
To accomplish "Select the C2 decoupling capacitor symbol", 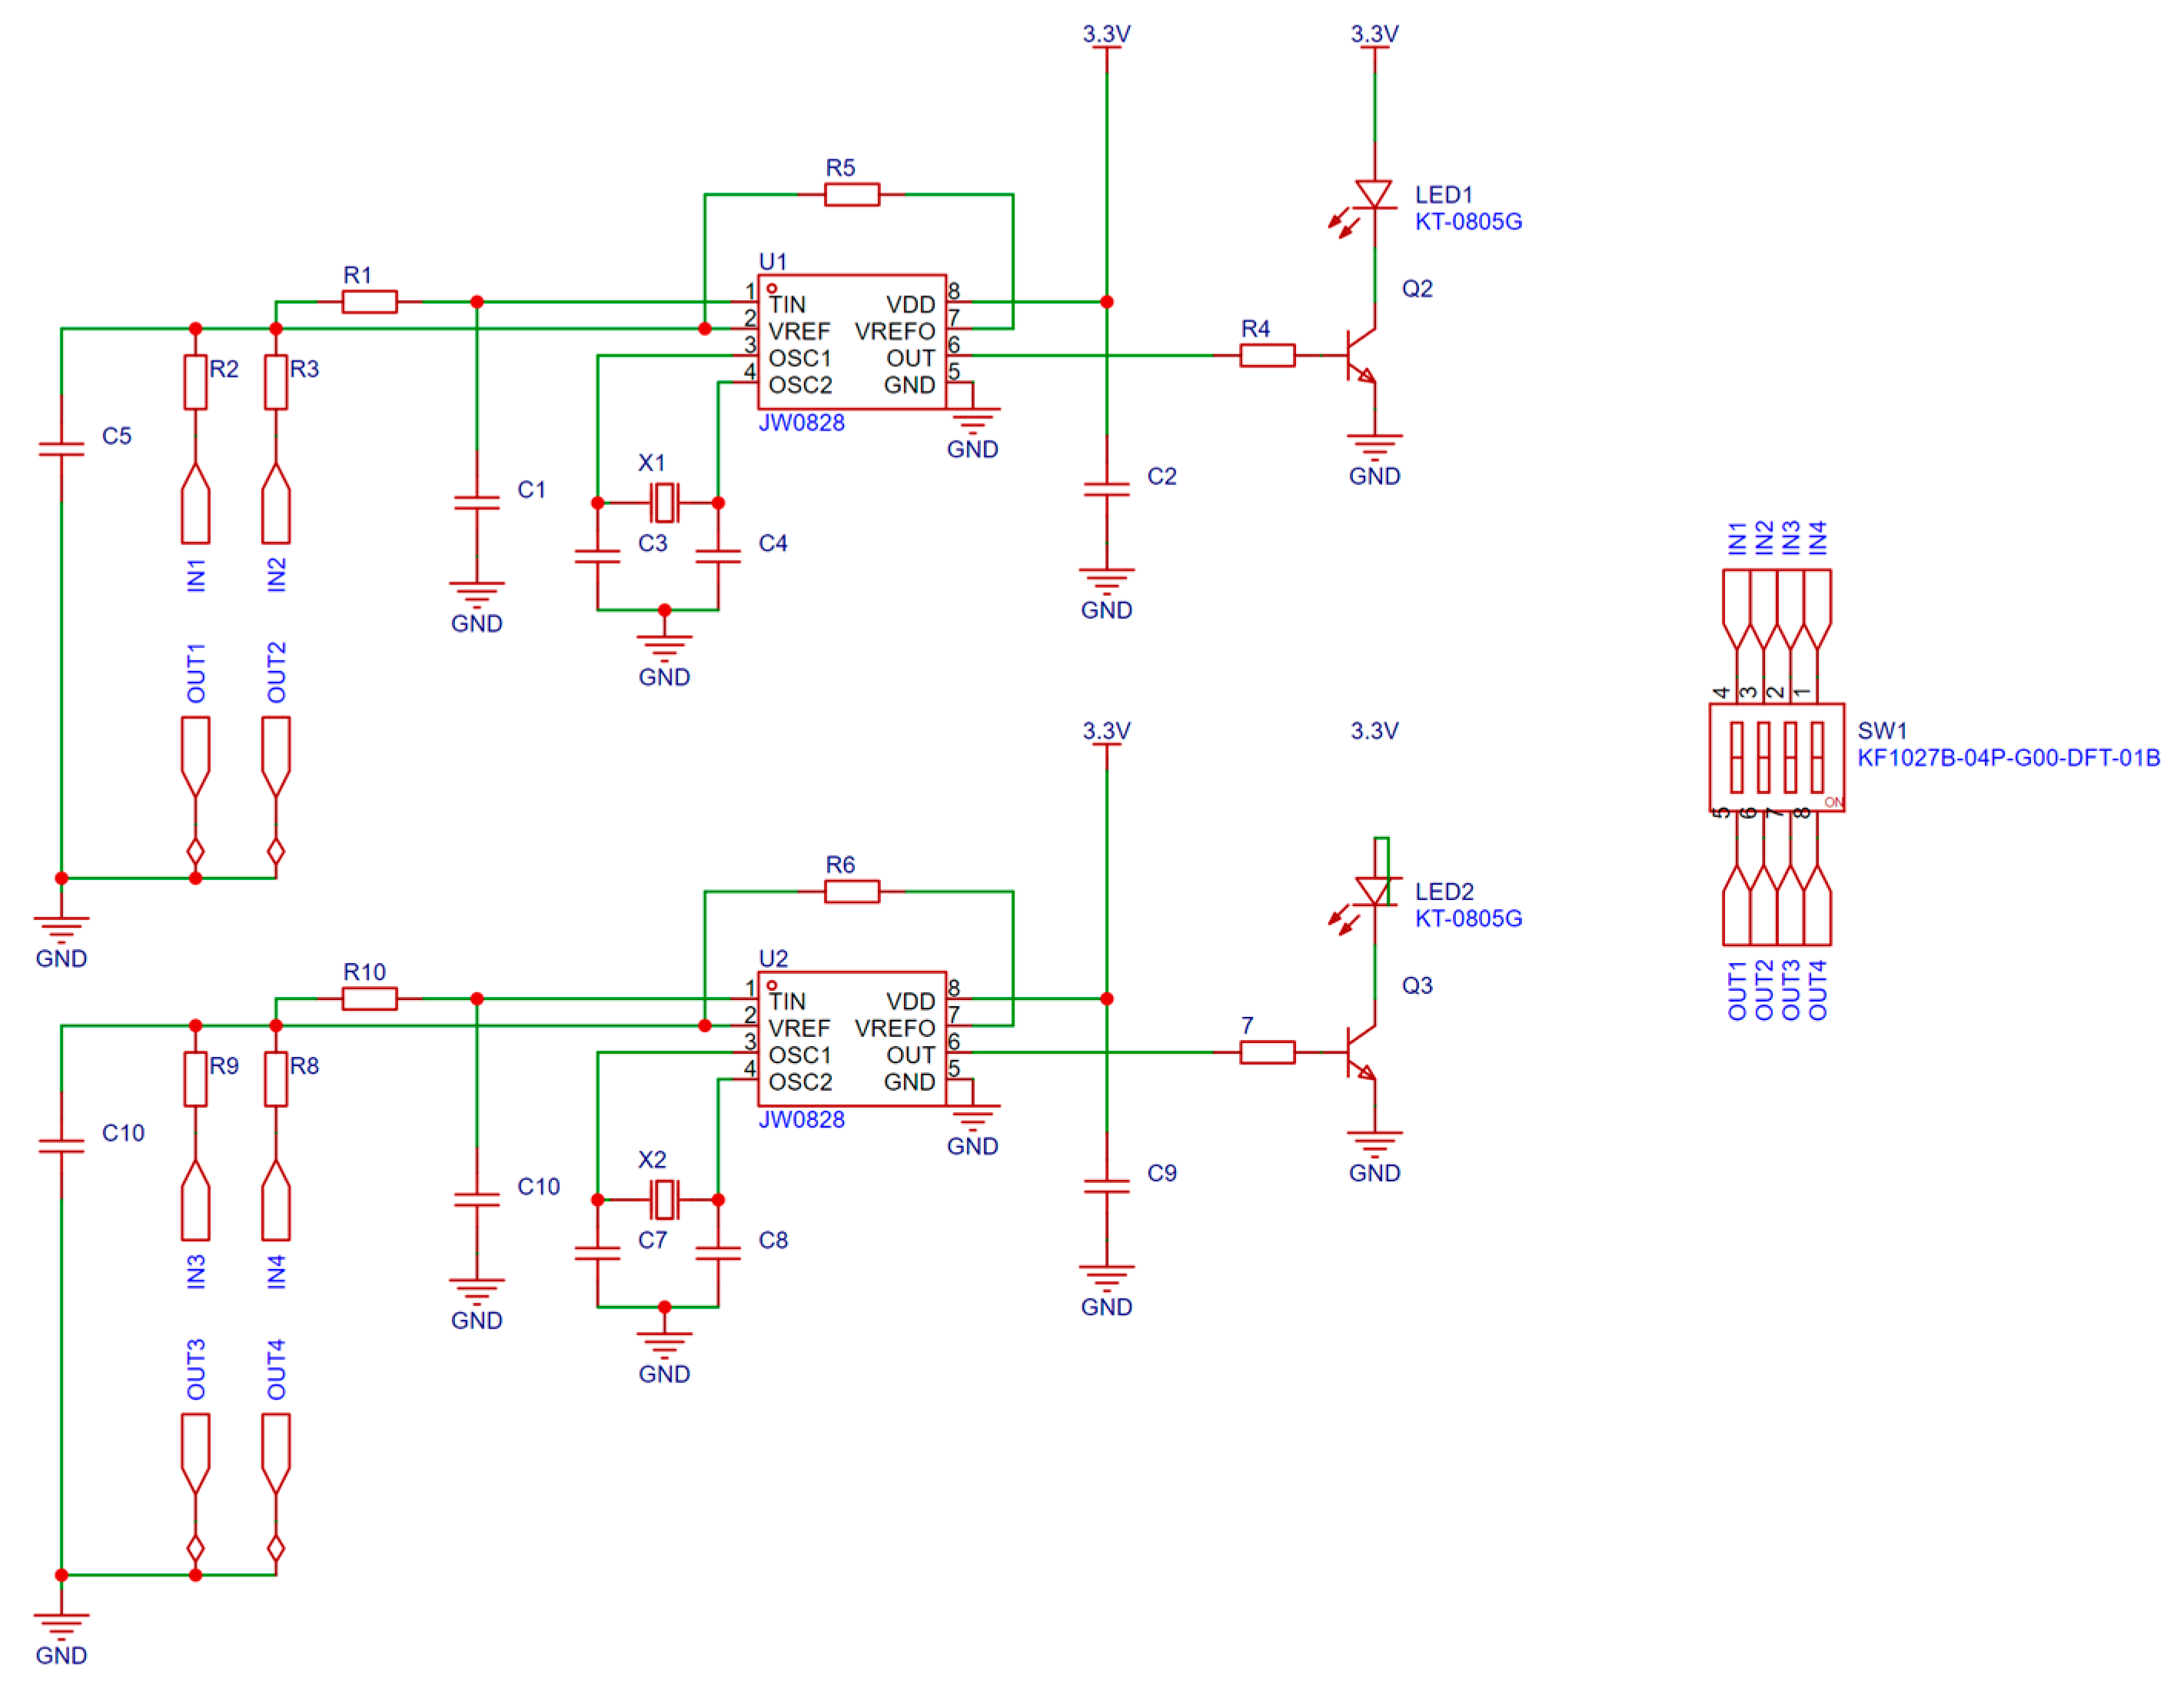I will click(1106, 488).
